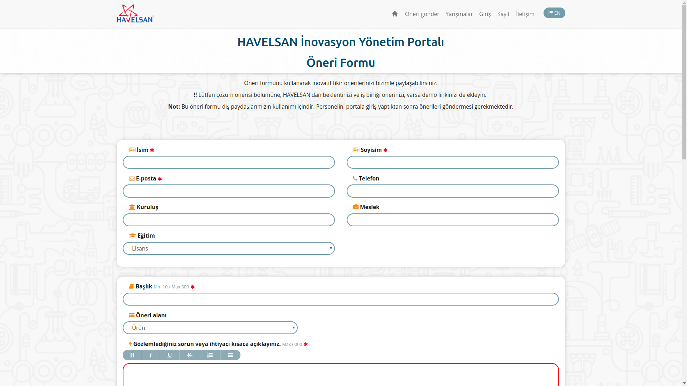Toggle italic formatting in the editor

[x=151, y=355]
